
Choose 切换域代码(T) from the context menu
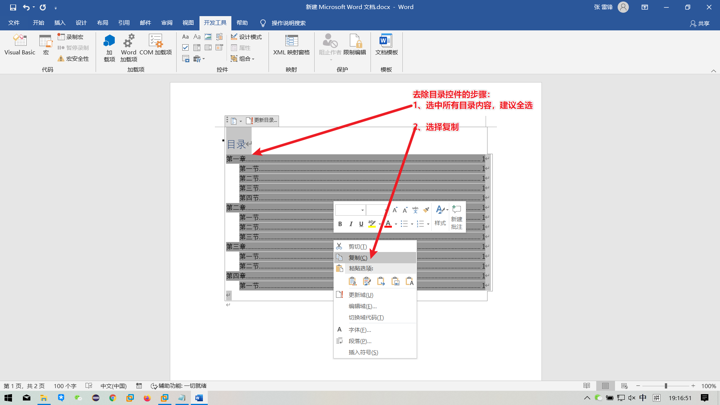click(x=375, y=317)
